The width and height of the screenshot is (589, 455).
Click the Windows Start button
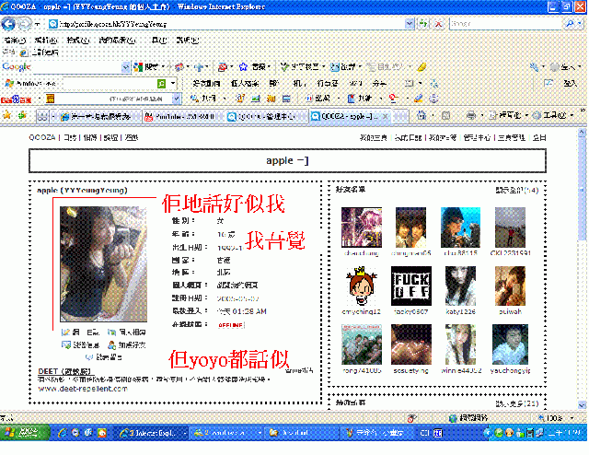(x=25, y=433)
